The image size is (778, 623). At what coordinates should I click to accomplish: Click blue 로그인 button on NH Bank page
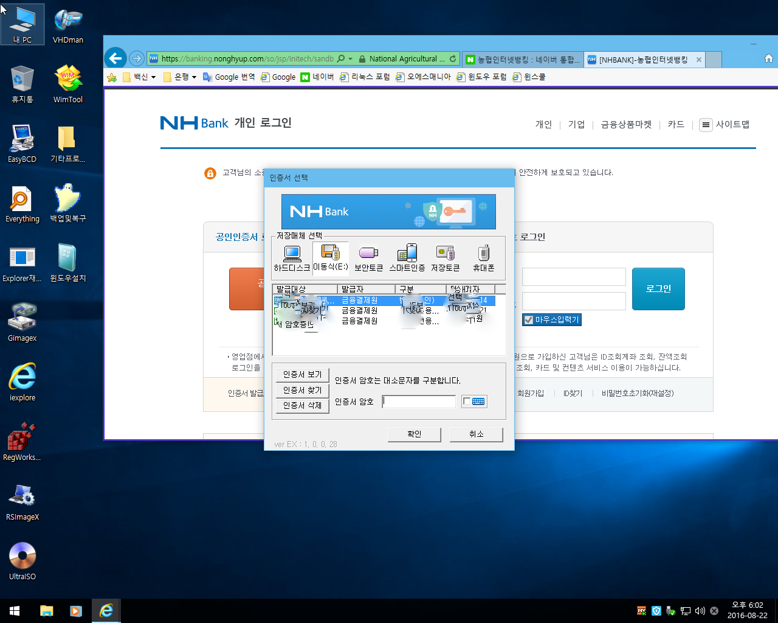pos(658,289)
